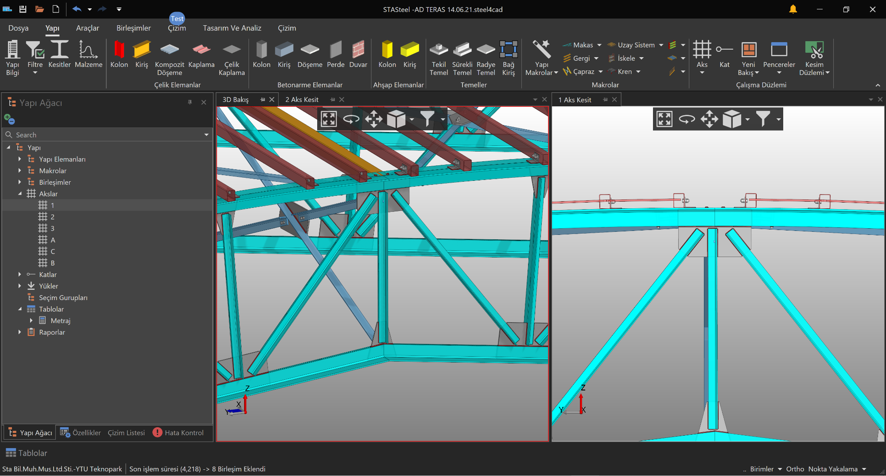Open the Birleşimler ribbon tab
This screenshot has height=476, width=886.
(x=133, y=28)
